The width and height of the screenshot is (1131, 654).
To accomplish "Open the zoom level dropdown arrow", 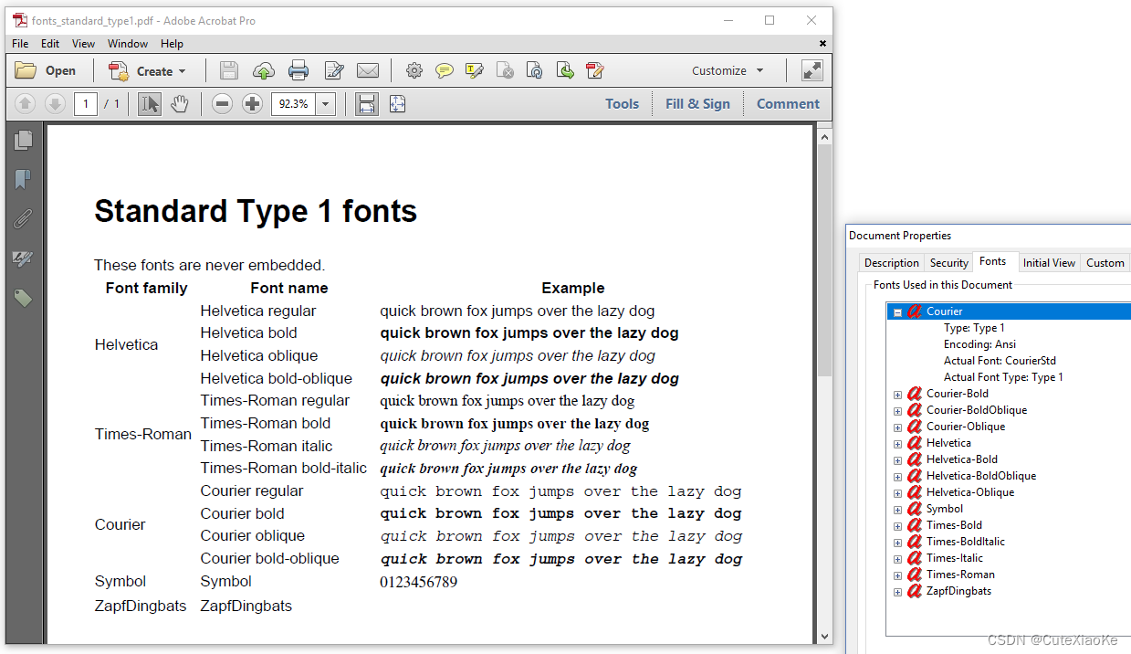I will pos(326,104).
